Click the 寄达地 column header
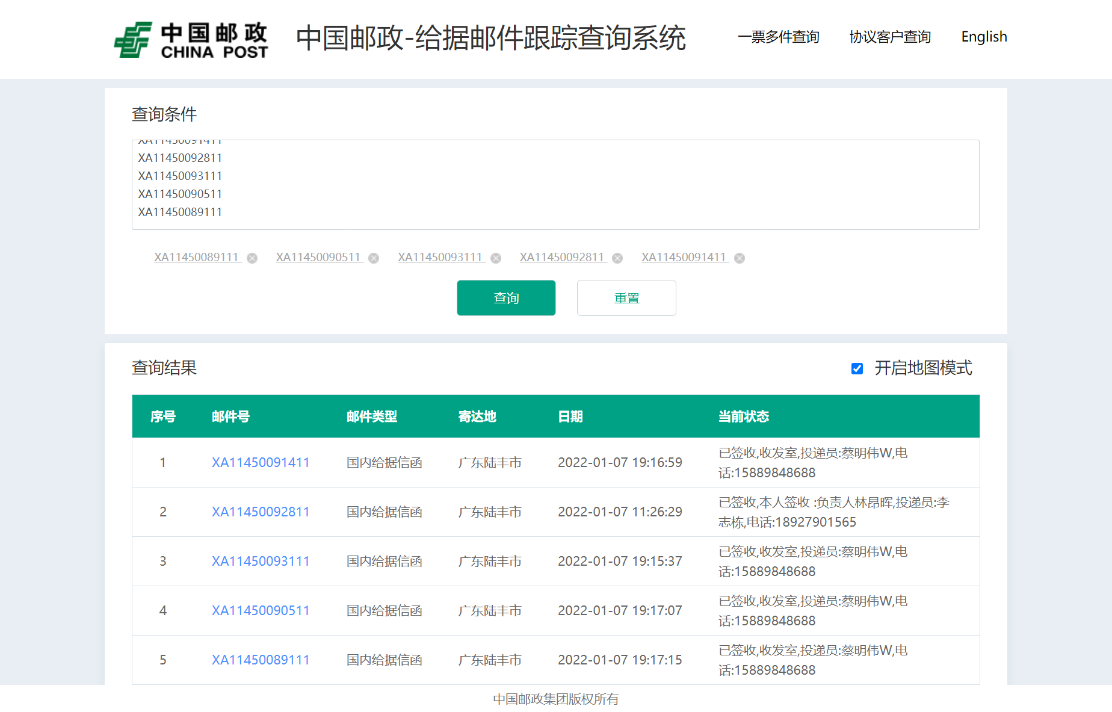The height and width of the screenshot is (712, 1112). pyautogui.click(x=477, y=416)
